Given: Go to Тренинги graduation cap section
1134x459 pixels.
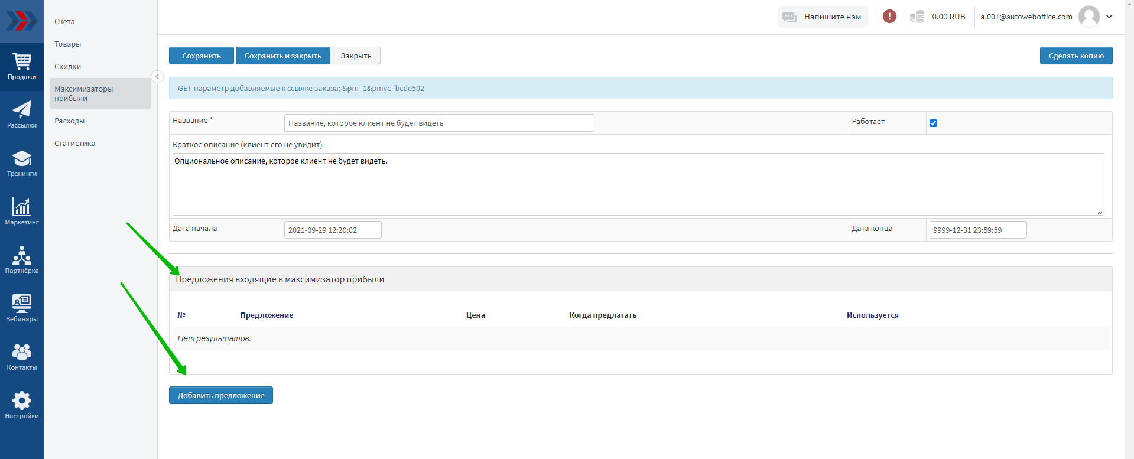Looking at the screenshot, I should point(22,163).
